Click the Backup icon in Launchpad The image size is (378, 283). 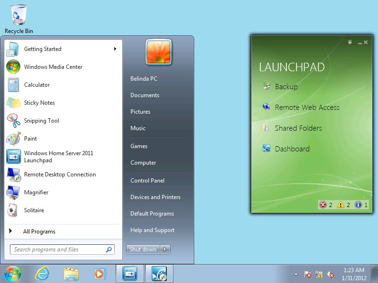(266, 86)
